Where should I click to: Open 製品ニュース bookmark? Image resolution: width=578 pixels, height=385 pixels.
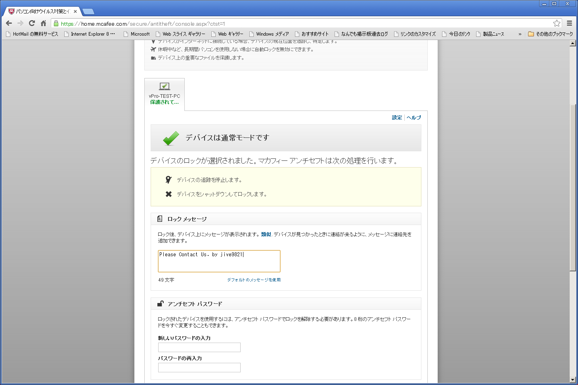pos(490,34)
